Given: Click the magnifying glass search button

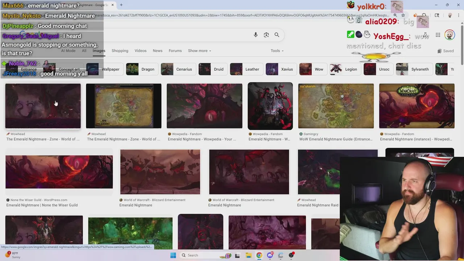Looking at the screenshot, I should (277, 35).
